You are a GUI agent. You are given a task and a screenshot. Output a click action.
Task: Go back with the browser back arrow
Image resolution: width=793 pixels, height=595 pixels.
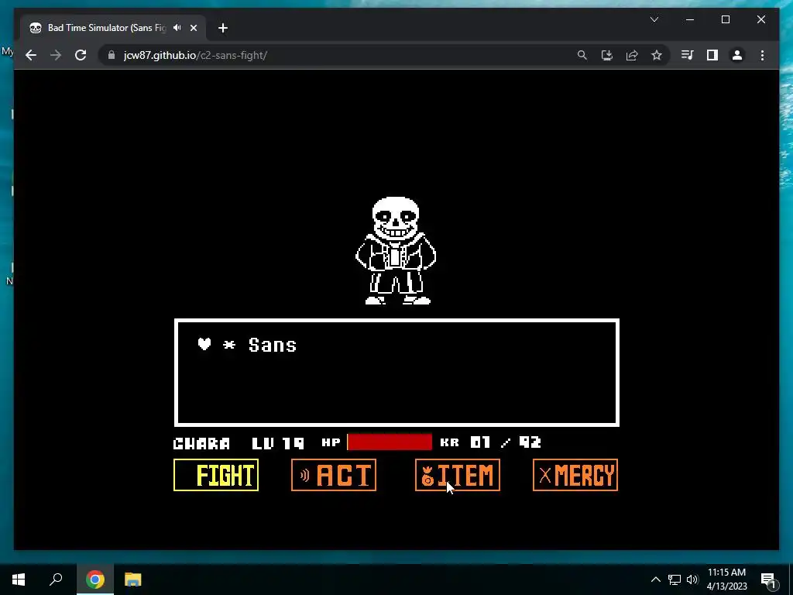tap(31, 55)
